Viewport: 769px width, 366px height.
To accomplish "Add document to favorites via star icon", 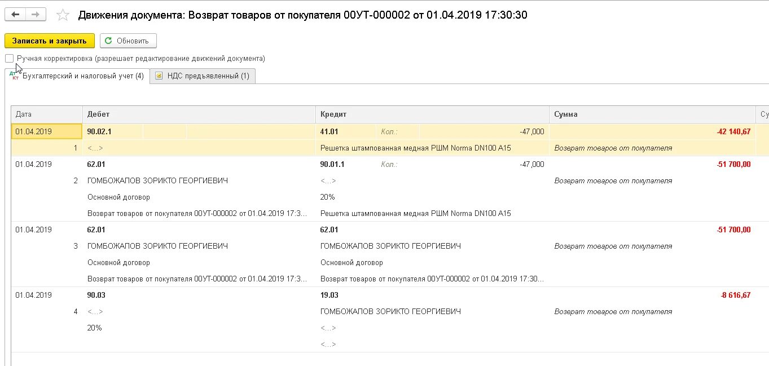I will point(62,15).
